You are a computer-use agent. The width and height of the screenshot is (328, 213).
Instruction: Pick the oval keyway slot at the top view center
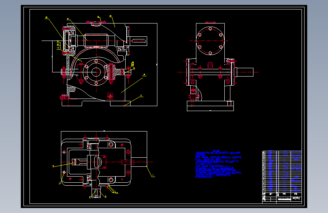pyautogui.click(x=96, y=162)
